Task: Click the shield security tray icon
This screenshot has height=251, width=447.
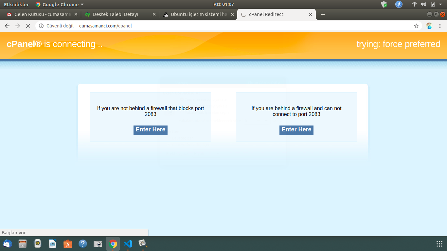Action: pyautogui.click(x=384, y=4)
